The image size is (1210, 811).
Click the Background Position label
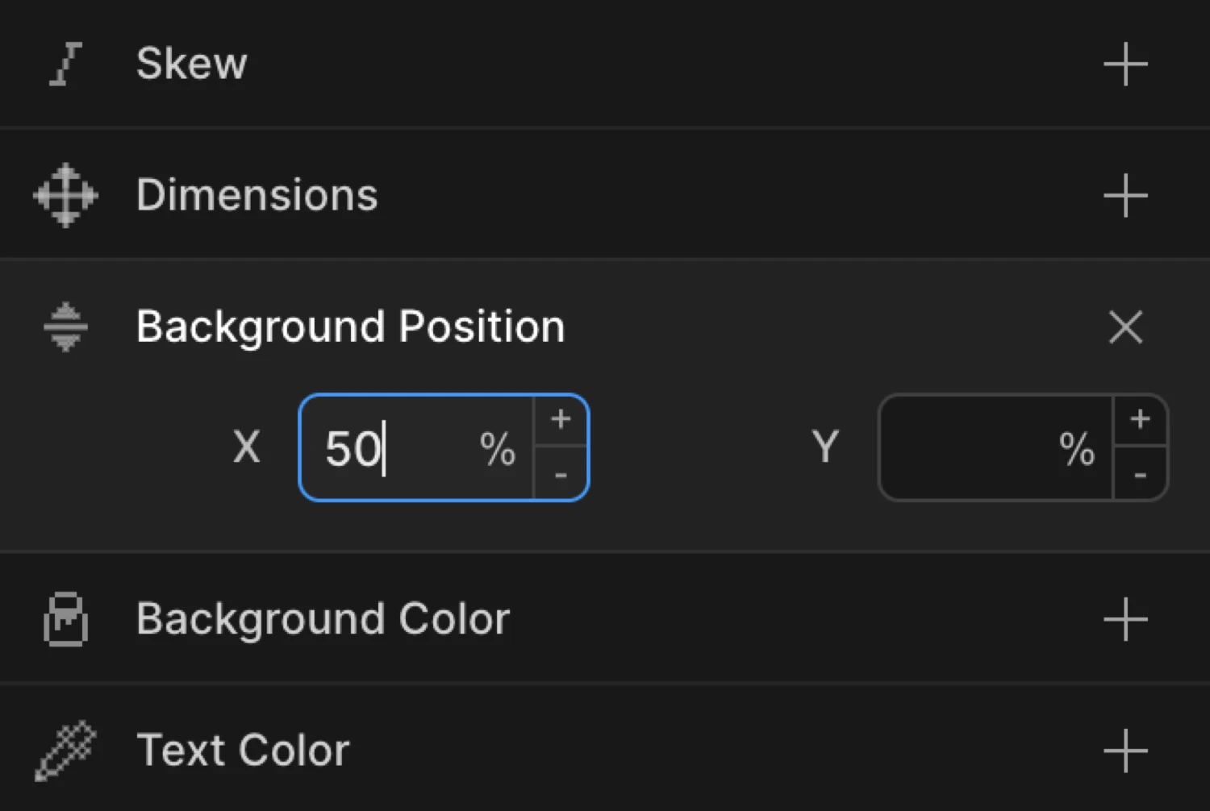[351, 326]
